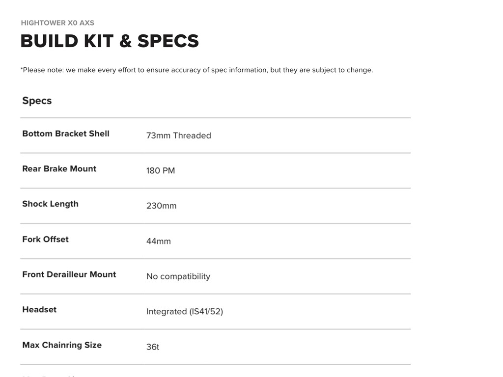This screenshot has width=503, height=377.
Task: Click the BUILD KIT & SPECS heading
Action: pyautogui.click(x=110, y=41)
